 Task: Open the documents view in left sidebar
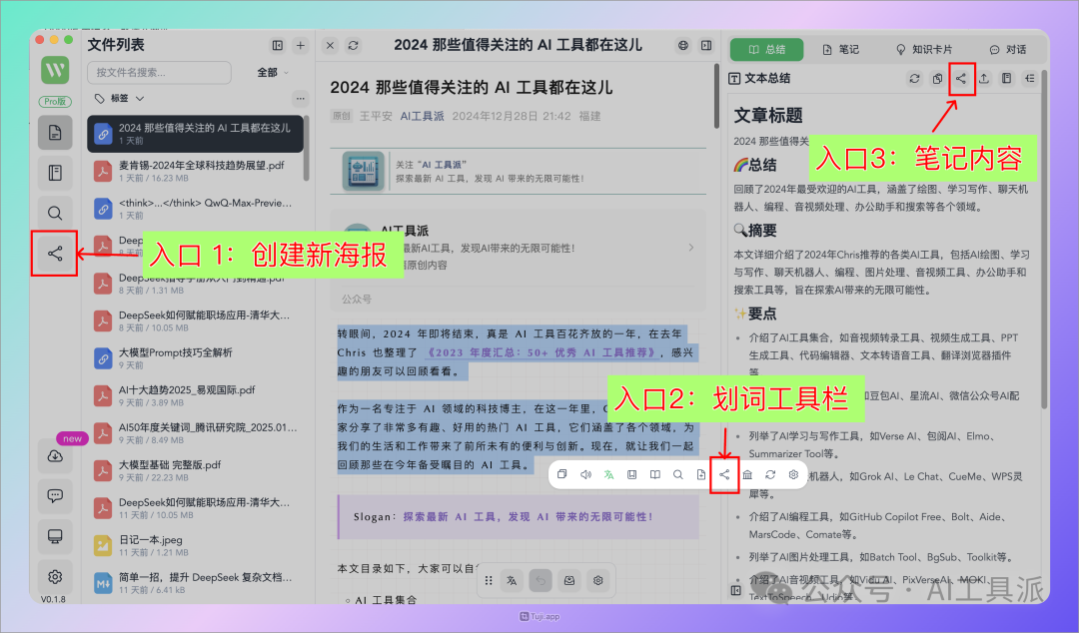tap(55, 133)
